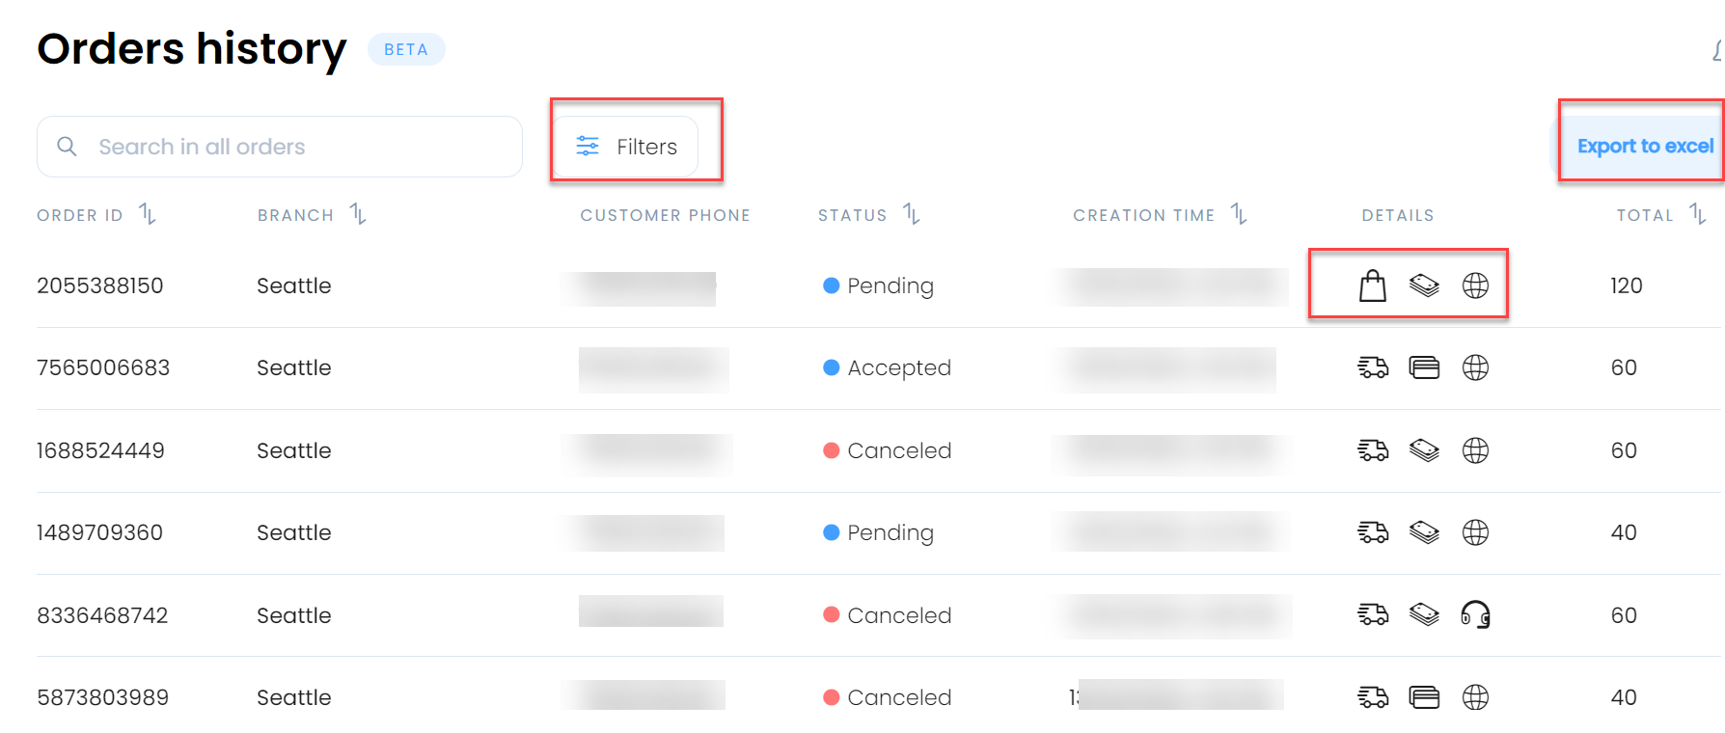
Task: Click pickup bag icon for order 2055388150
Action: 1372,285
